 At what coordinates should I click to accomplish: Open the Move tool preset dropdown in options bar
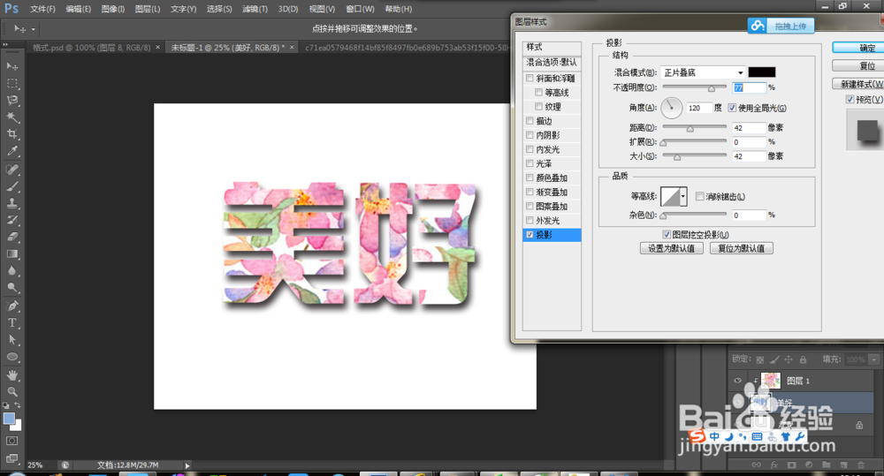34,29
